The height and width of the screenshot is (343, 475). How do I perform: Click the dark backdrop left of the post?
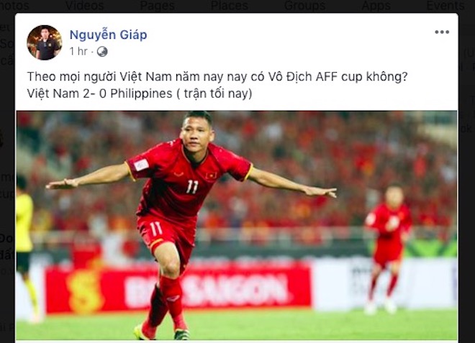7,182
